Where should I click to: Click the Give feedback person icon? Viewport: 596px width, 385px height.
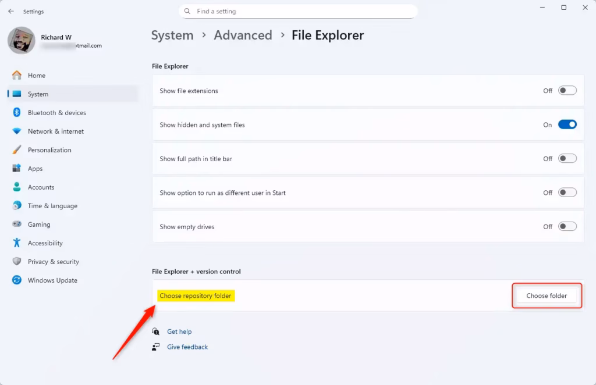(156, 347)
